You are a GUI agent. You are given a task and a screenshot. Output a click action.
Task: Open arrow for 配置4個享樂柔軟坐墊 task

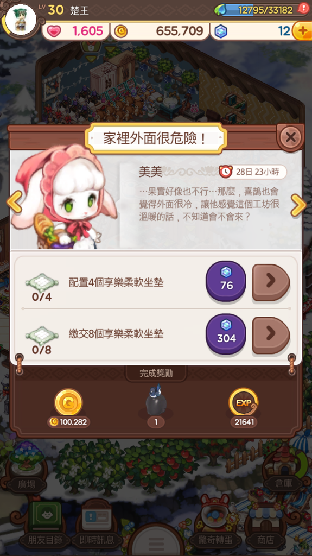271,282
